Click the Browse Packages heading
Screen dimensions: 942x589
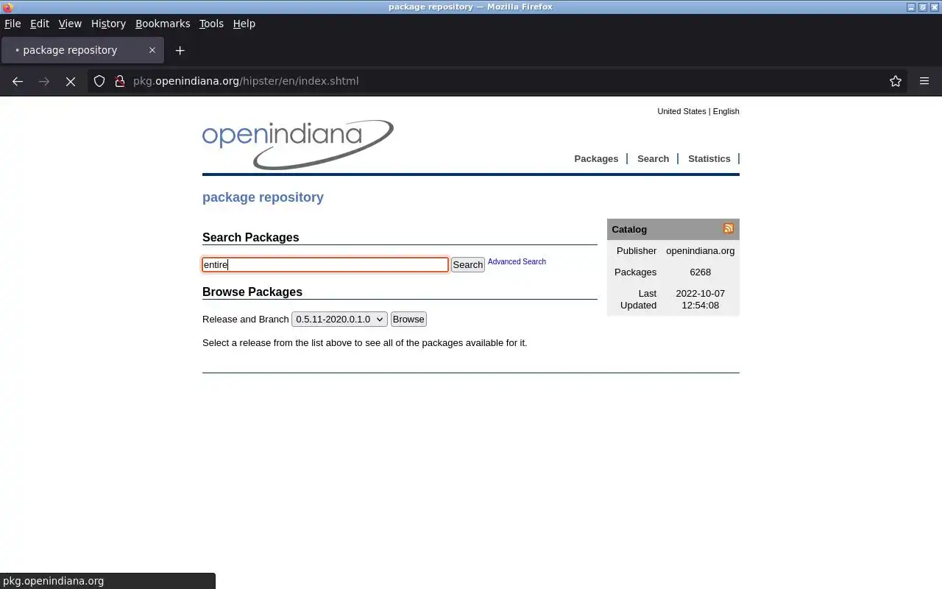tap(252, 292)
